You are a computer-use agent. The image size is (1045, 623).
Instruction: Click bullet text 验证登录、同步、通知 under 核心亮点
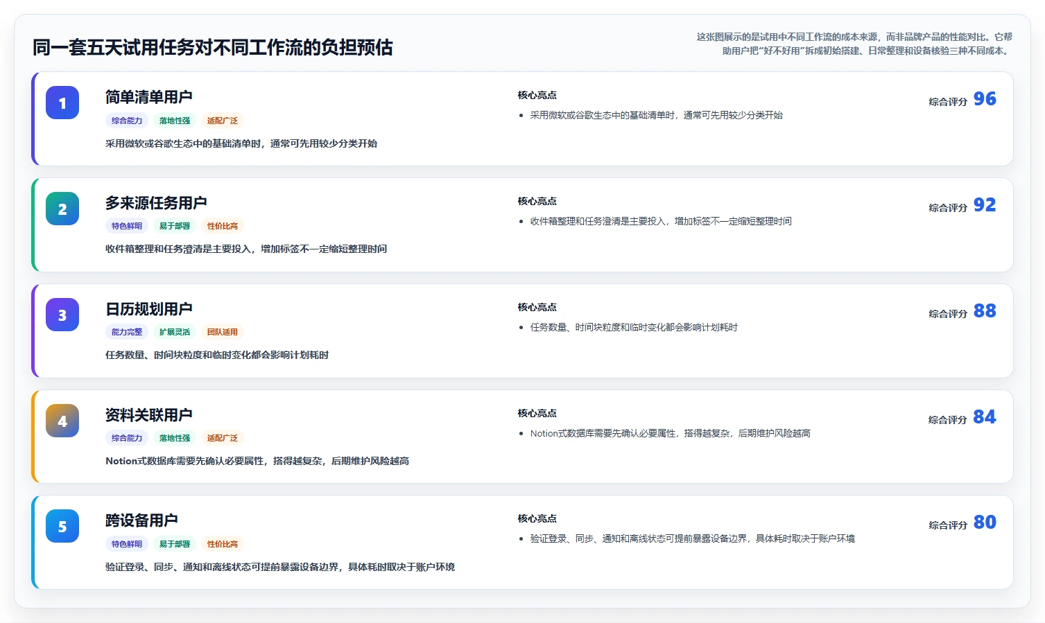[693, 539]
